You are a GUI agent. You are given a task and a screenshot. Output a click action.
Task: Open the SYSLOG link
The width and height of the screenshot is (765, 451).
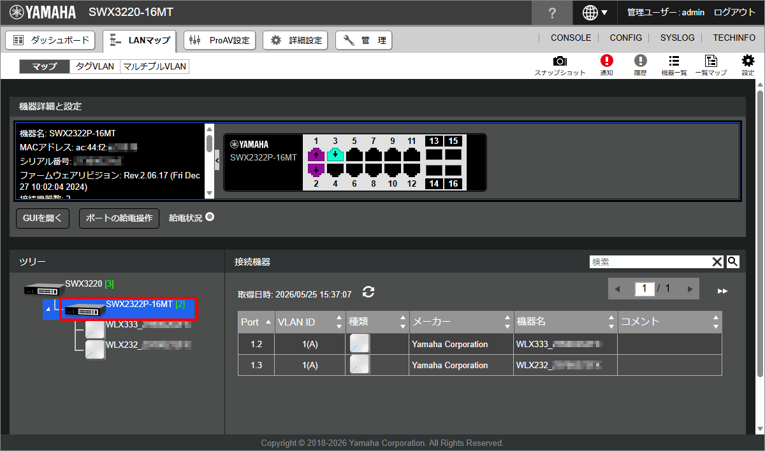678,38
